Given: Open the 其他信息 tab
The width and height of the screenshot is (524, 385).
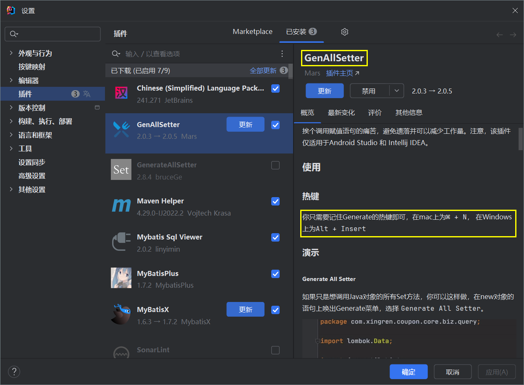Looking at the screenshot, I should (409, 112).
